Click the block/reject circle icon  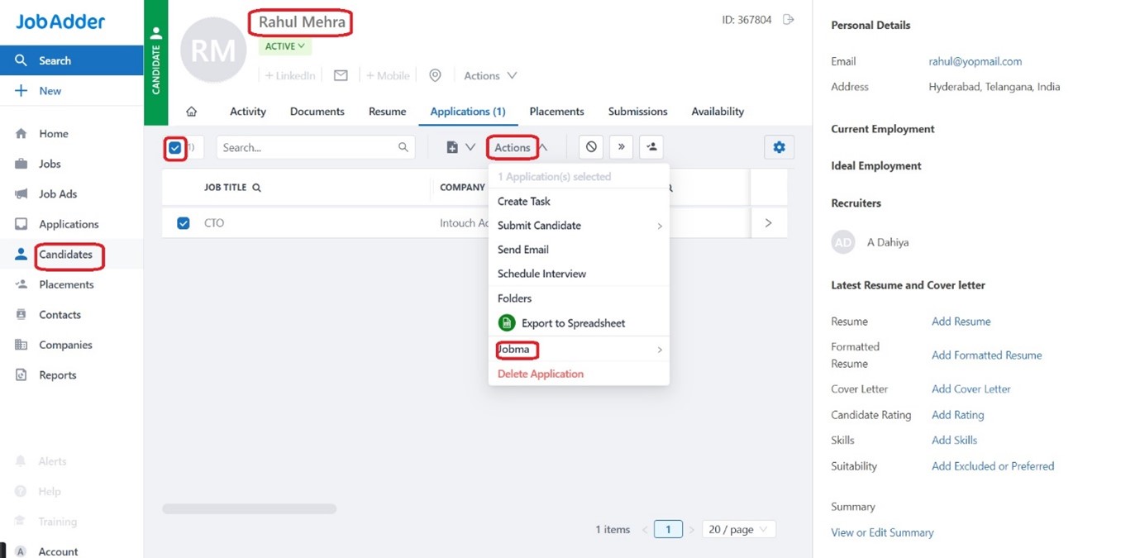pyautogui.click(x=591, y=147)
